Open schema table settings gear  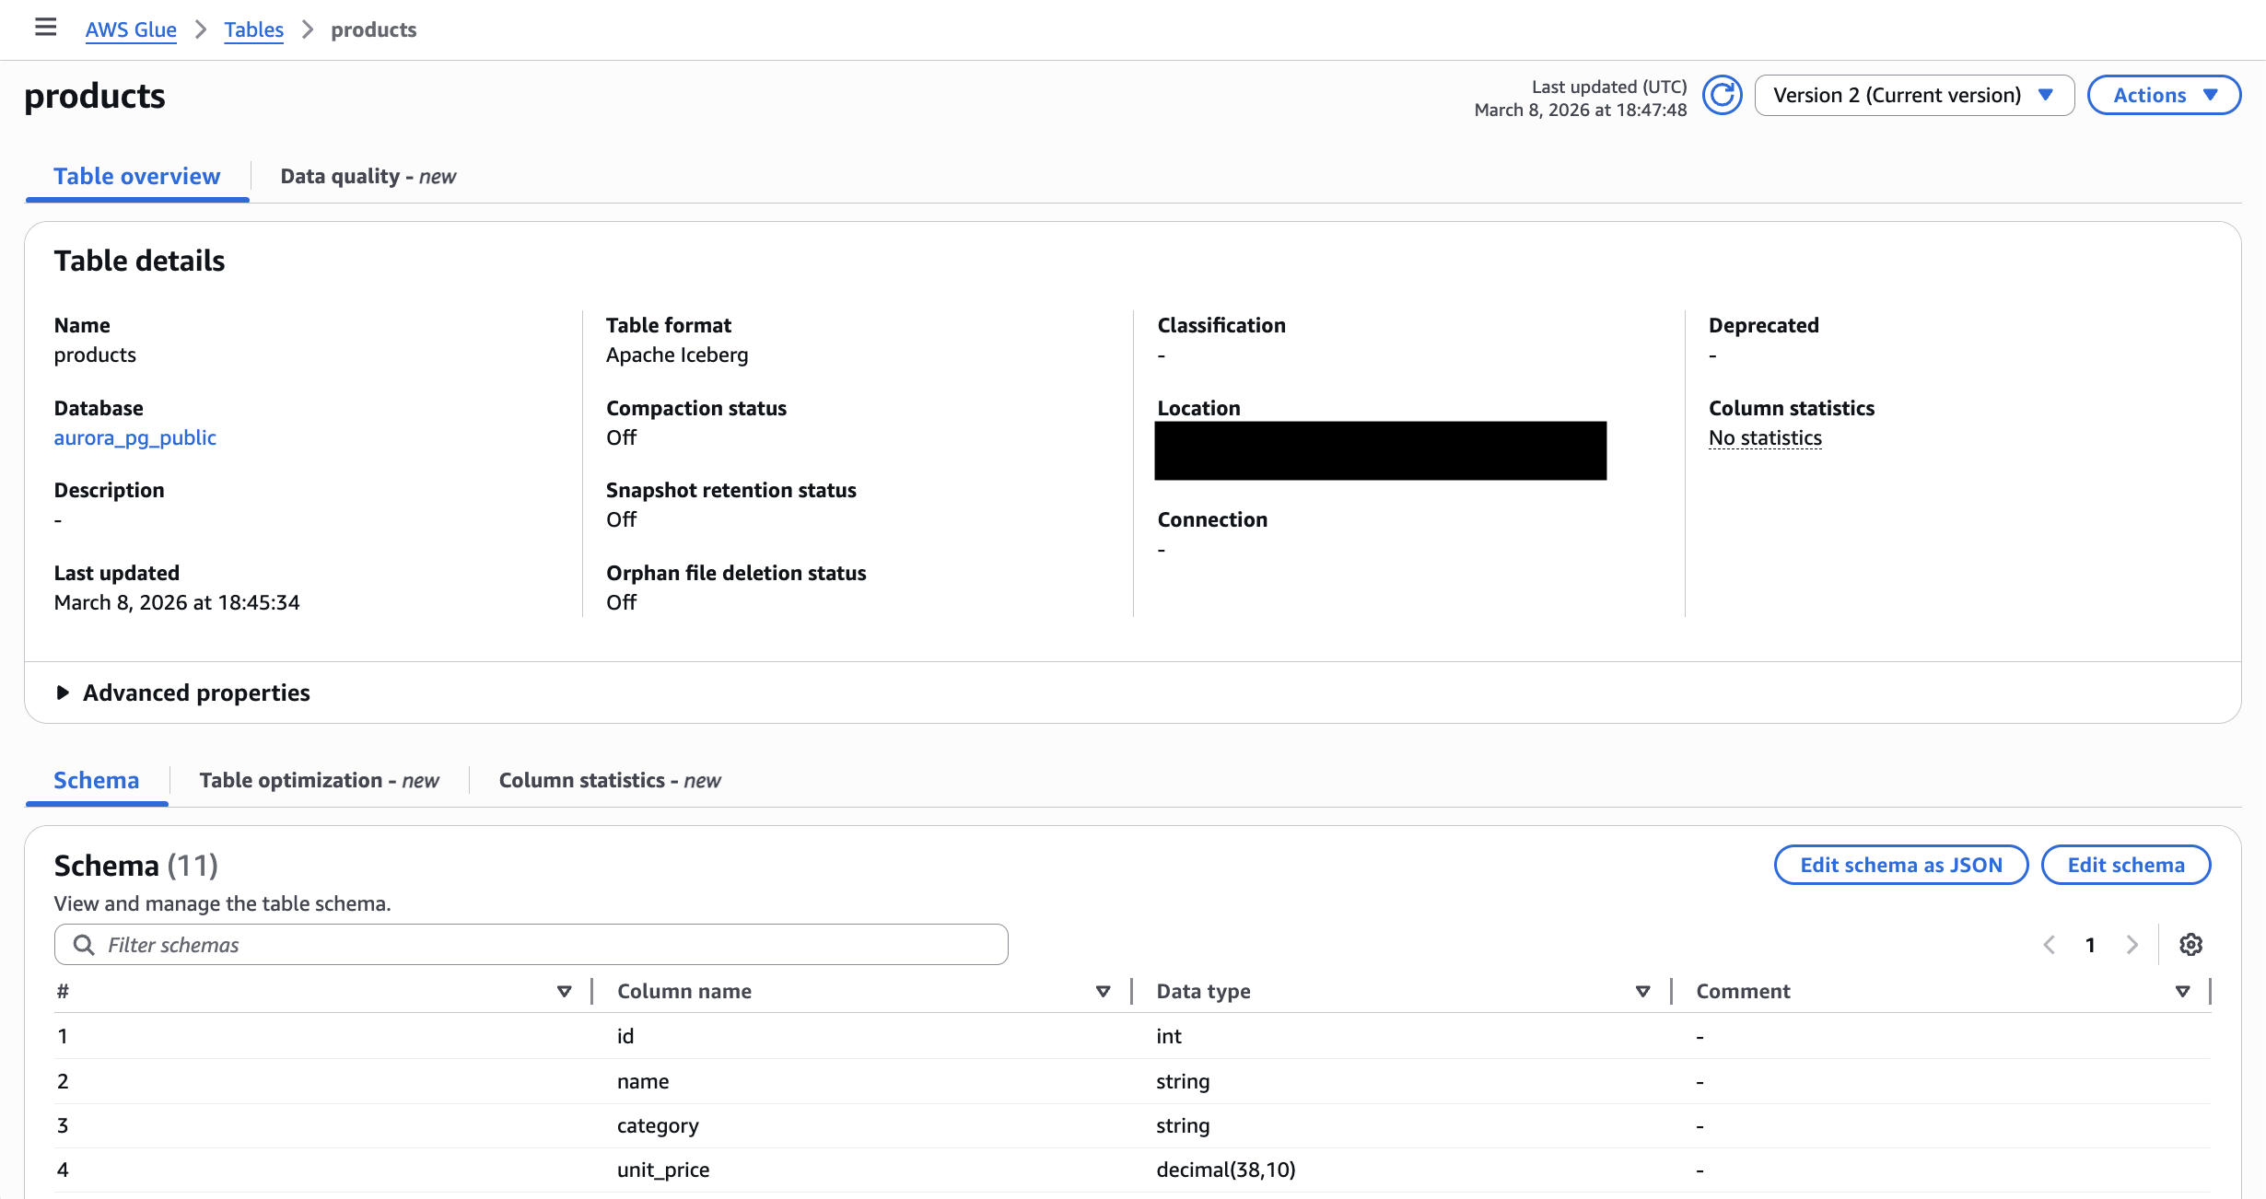tap(2190, 945)
